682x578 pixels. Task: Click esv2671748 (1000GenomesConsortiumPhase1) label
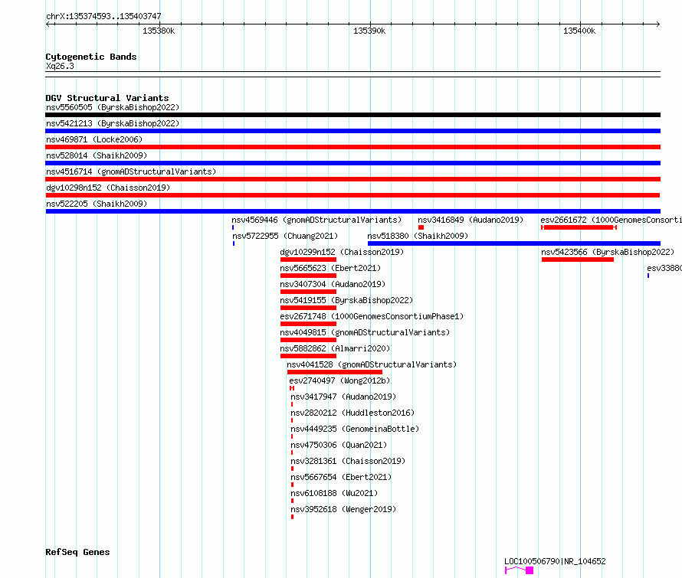pyautogui.click(x=372, y=316)
